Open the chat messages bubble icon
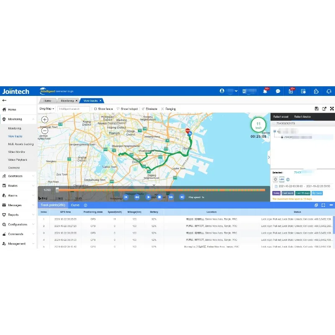This screenshot has height=335, width=335. [278, 91]
